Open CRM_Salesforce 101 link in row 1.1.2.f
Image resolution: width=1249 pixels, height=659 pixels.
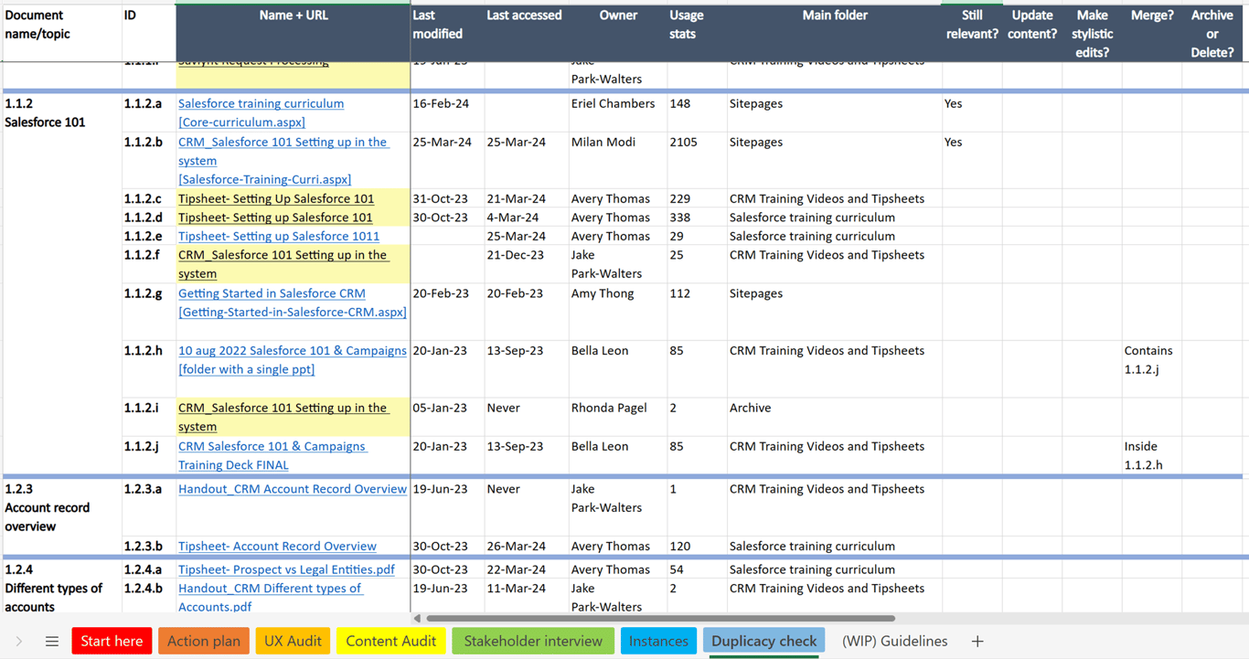click(x=283, y=264)
